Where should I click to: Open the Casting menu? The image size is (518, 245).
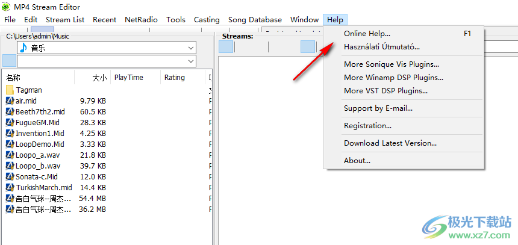pyautogui.click(x=207, y=20)
